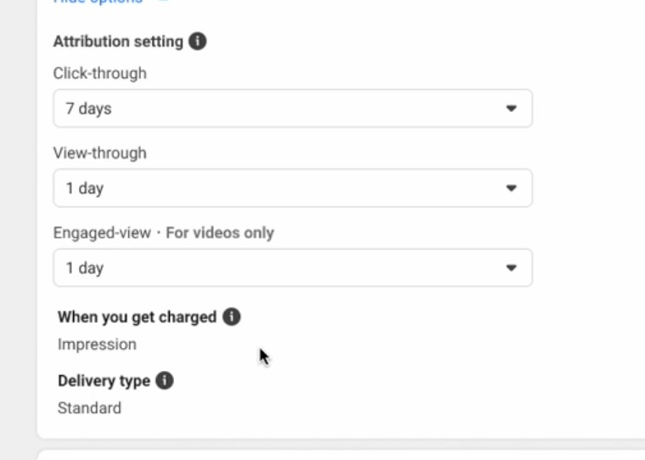Click the Attribution setting heading

coord(118,42)
